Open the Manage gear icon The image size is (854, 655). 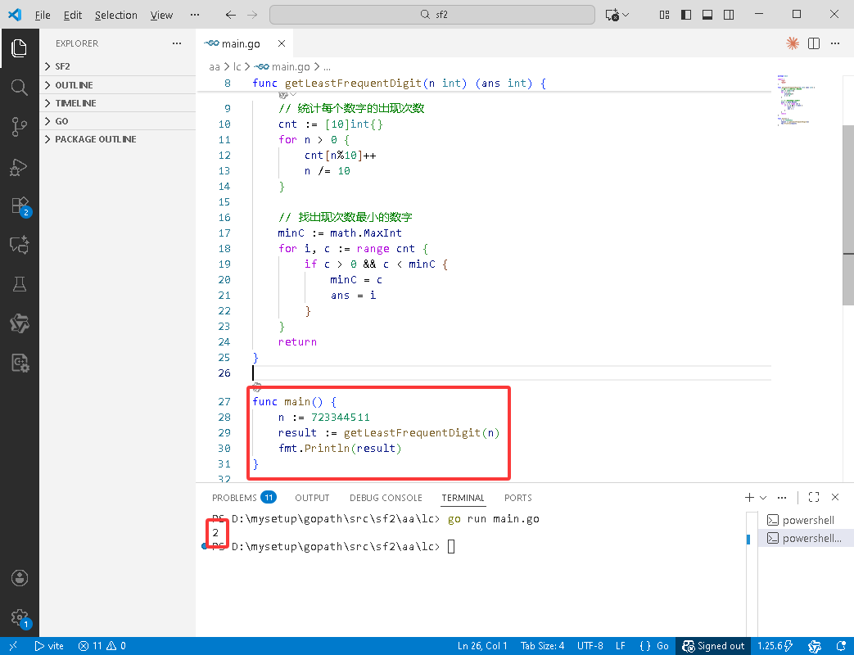coord(20,618)
